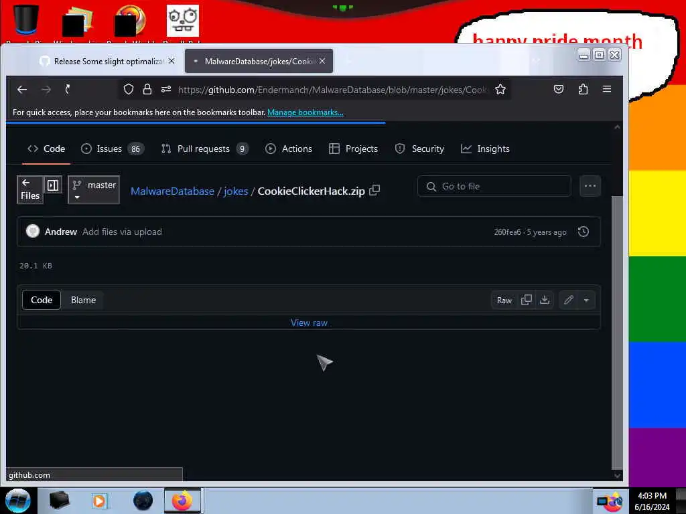Viewport: 686px width, 514px height.
Task: Open the Projects tab
Action: click(353, 149)
